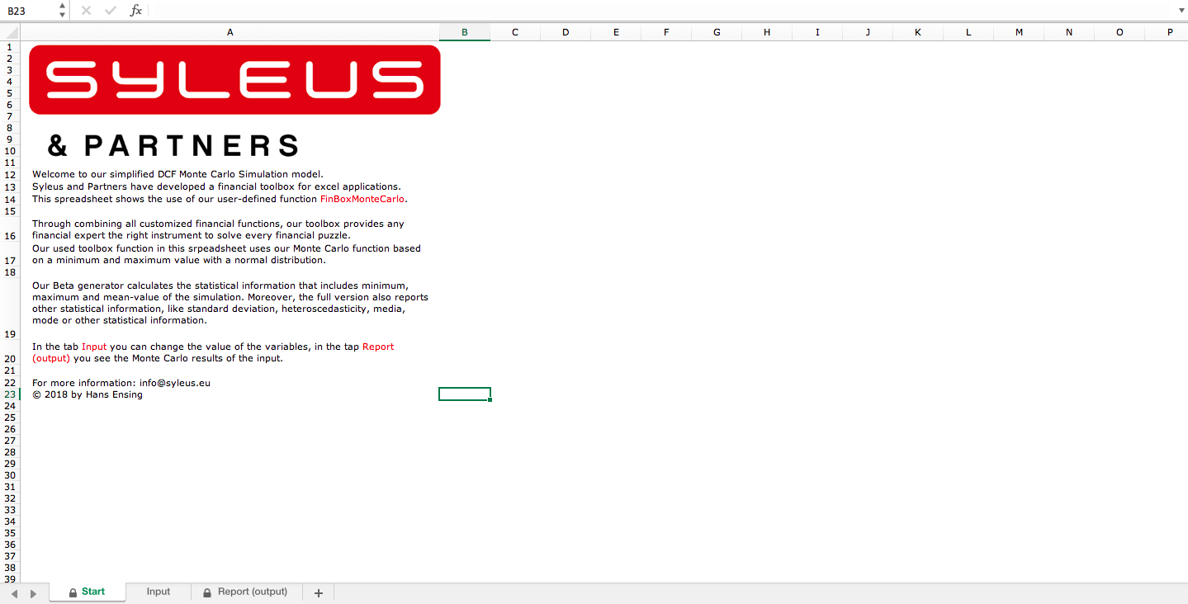Select row 16 header
The height and width of the screenshot is (604, 1188).
pos(10,229)
